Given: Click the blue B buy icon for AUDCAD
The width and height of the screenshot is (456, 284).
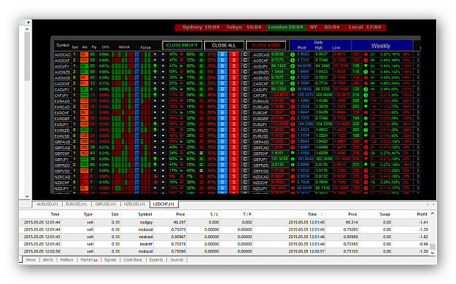Looking at the screenshot, I should point(223,55).
